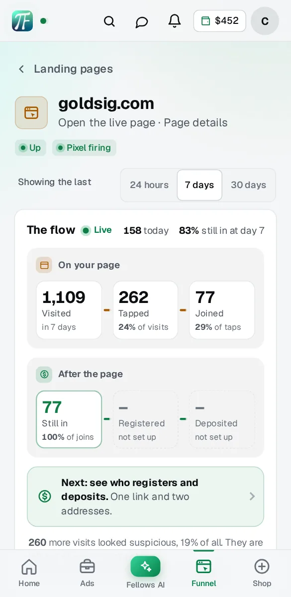The height and width of the screenshot is (597, 291).
Task: Select the 7 days range
Action: [x=199, y=185]
